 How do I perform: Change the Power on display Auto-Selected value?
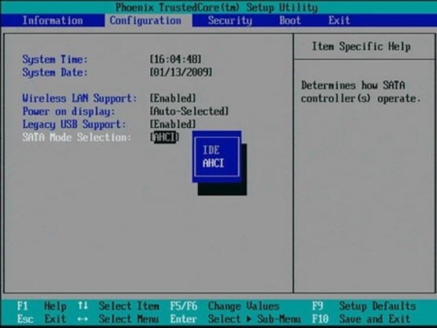(189, 111)
